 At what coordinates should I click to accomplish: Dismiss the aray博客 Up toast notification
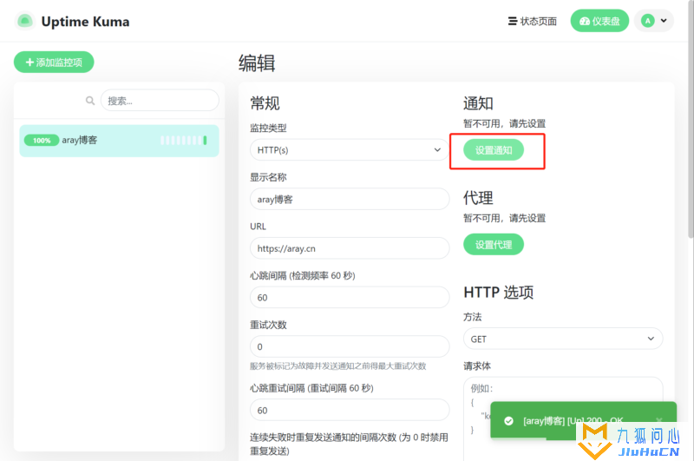click(x=659, y=420)
